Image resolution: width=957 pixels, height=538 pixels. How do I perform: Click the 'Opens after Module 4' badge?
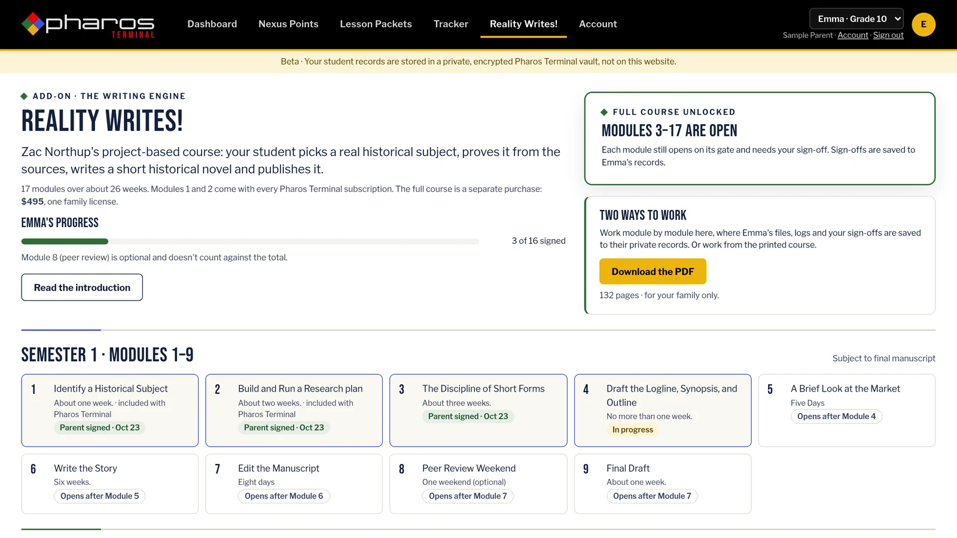(836, 417)
